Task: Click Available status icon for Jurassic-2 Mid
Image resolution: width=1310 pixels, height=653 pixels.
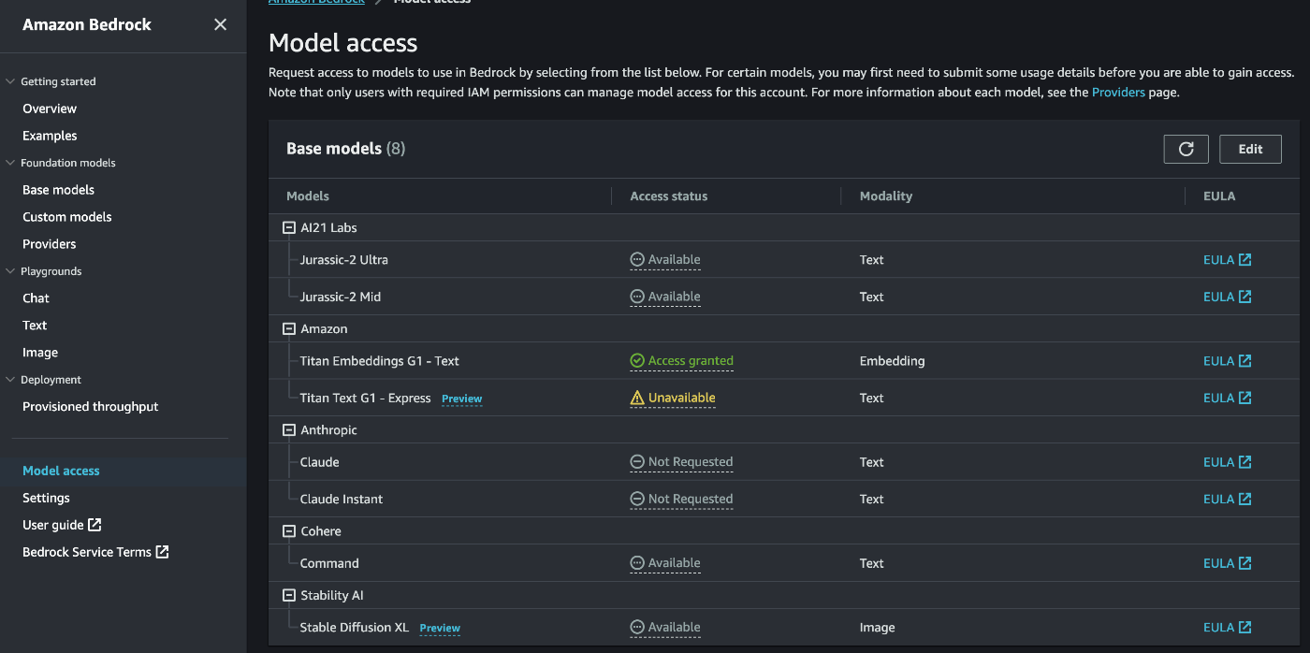Action: coord(637,297)
